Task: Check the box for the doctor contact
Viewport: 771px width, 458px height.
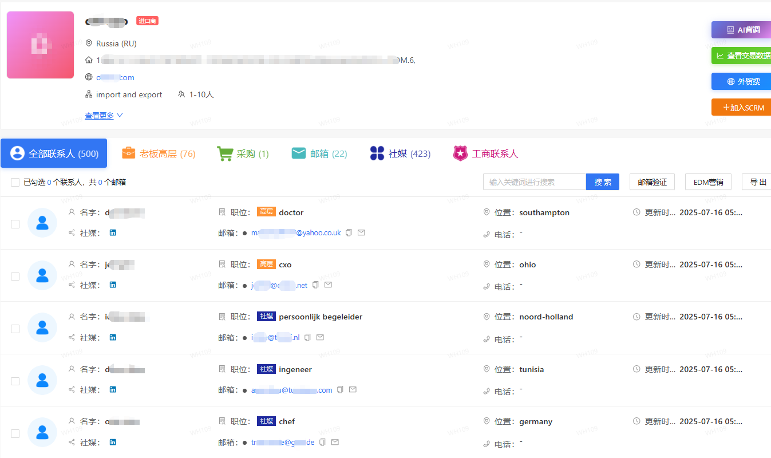Action: pyautogui.click(x=15, y=224)
